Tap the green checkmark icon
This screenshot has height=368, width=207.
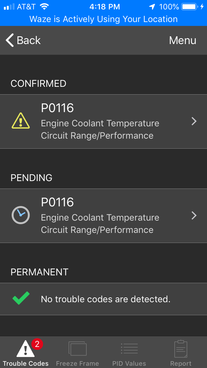[x=21, y=298]
